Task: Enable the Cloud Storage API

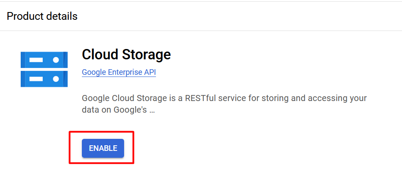Action: (x=103, y=148)
